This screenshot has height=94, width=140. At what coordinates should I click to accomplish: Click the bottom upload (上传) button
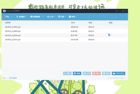87,73
